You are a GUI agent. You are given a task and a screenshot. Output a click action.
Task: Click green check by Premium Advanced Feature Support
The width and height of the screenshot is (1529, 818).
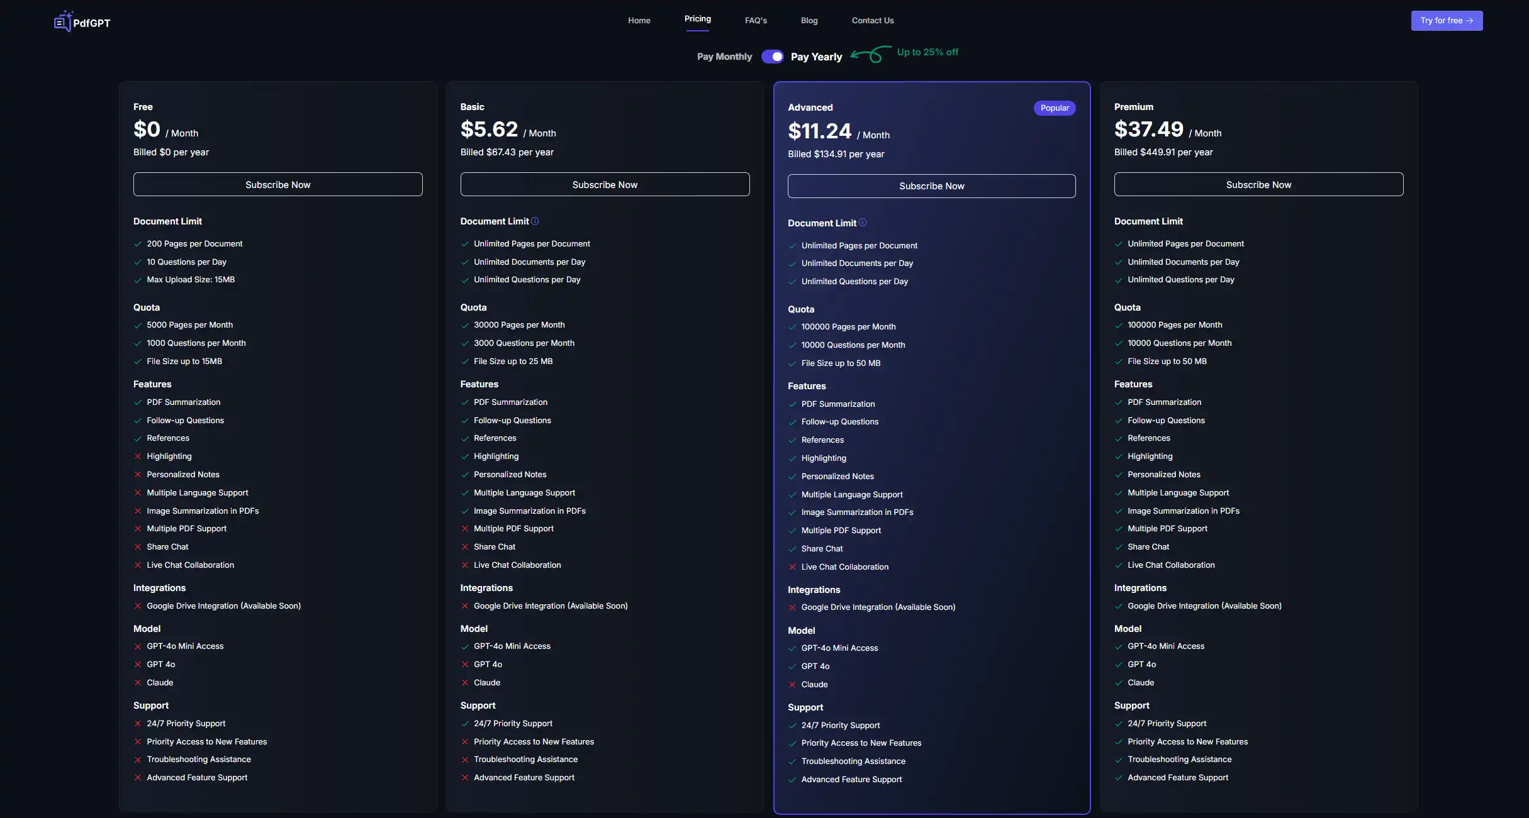tap(1119, 778)
